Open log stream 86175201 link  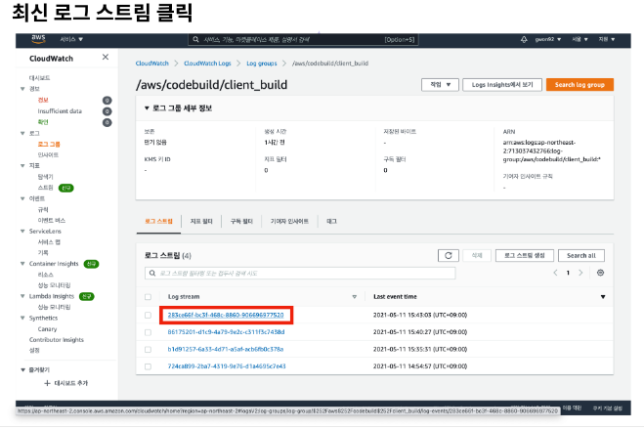226,332
